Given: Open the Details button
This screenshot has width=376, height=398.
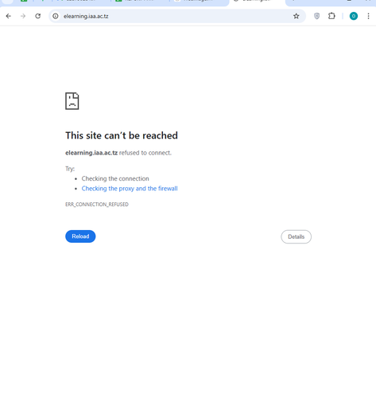Looking at the screenshot, I should point(296,236).
